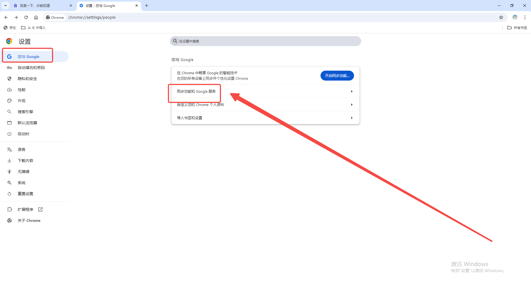The width and height of the screenshot is (531, 287).
Task: Open the 从 IE 中导入 bookmark folder
Action: click(x=33, y=28)
